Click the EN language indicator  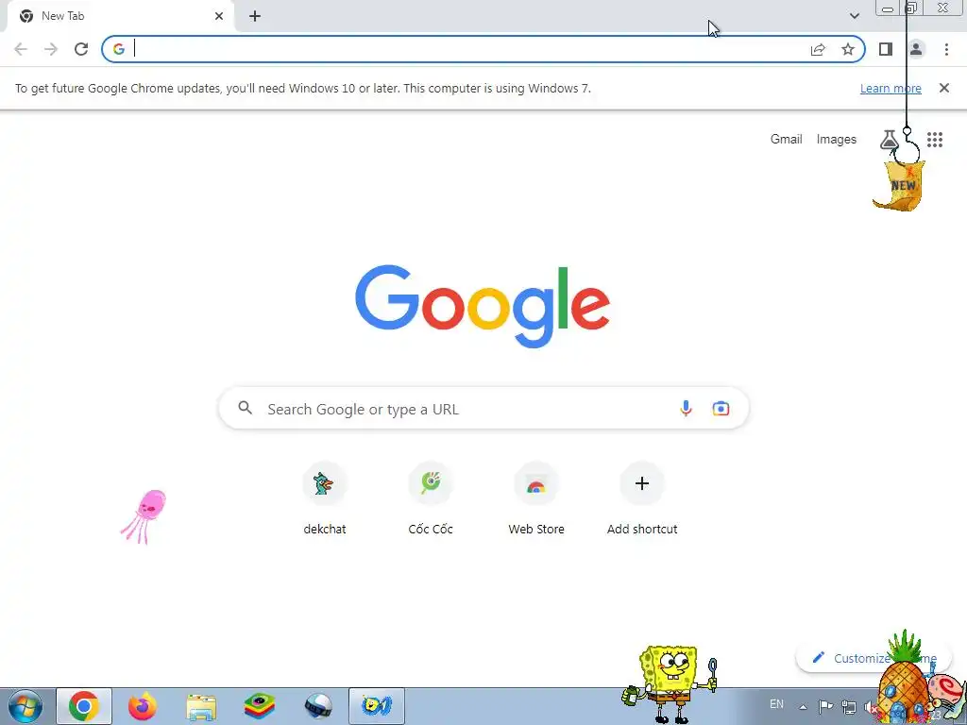coord(776,704)
